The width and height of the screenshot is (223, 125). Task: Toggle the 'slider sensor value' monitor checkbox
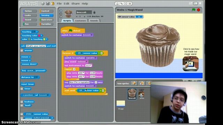tap(22, 114)
